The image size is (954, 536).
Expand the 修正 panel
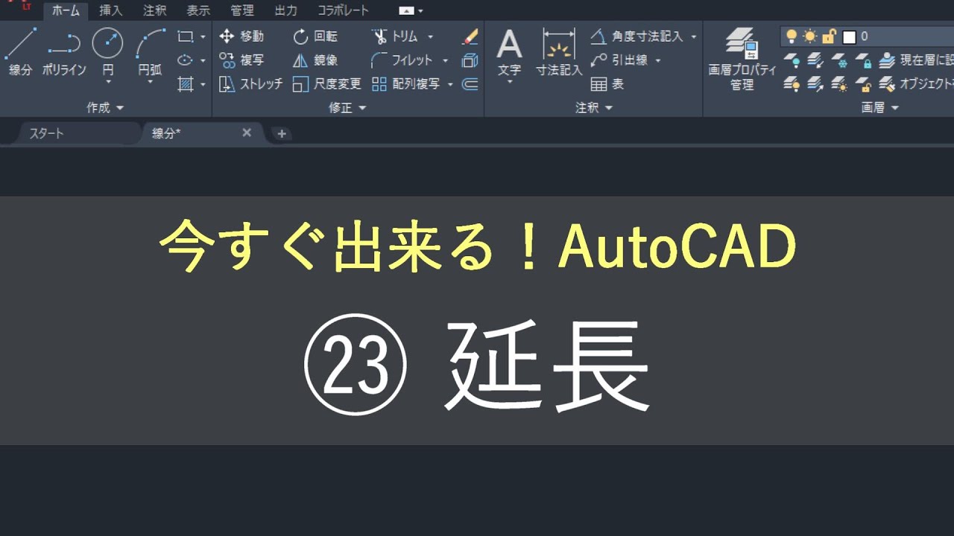click(348, 108)
